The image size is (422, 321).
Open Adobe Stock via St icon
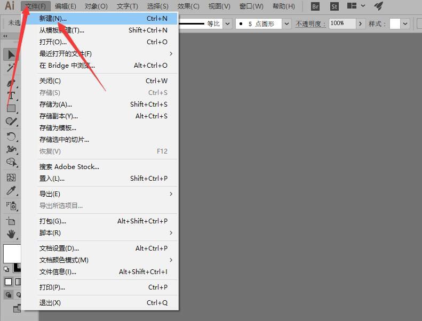[335, 6]
